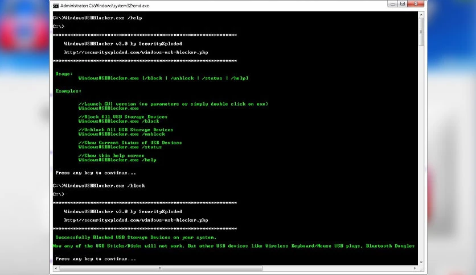
Task: Click the second securityxploded.com URL line
Action: click(136, 220)
